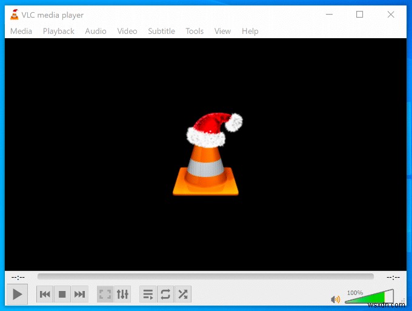Open the Playback menu
Image resolution: width=412 pixels, height=311 pixels.
[59, 31]
